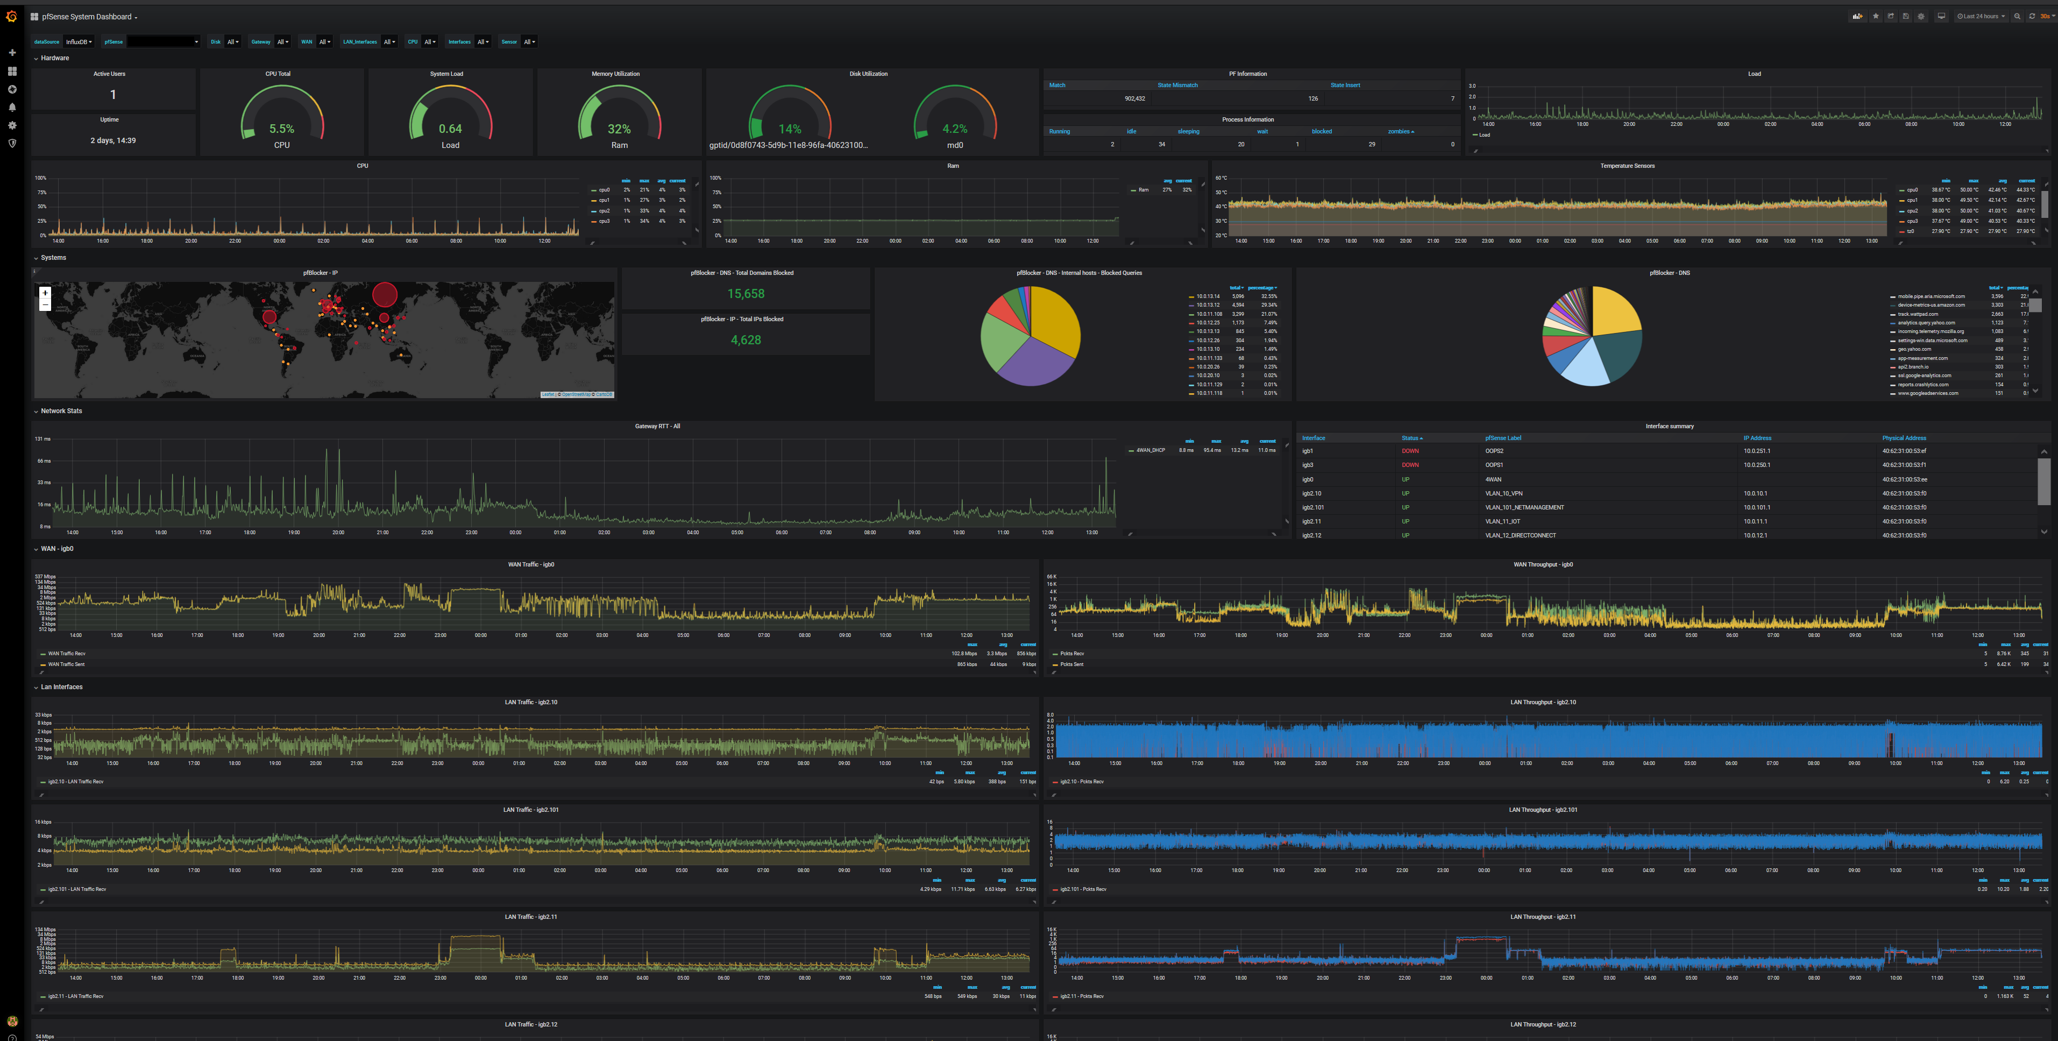This screenshot has height=1041, width=2058.
Task: Cycle view mode with the monitor icon
Action: [1941, 16]
